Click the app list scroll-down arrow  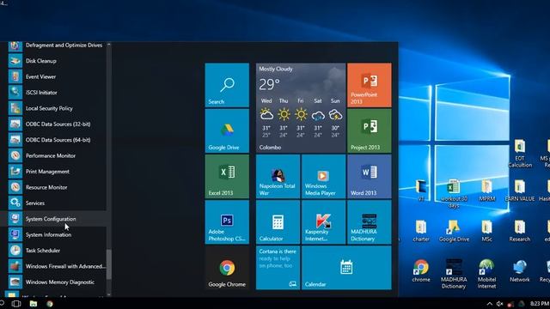[x=109, y=294]
